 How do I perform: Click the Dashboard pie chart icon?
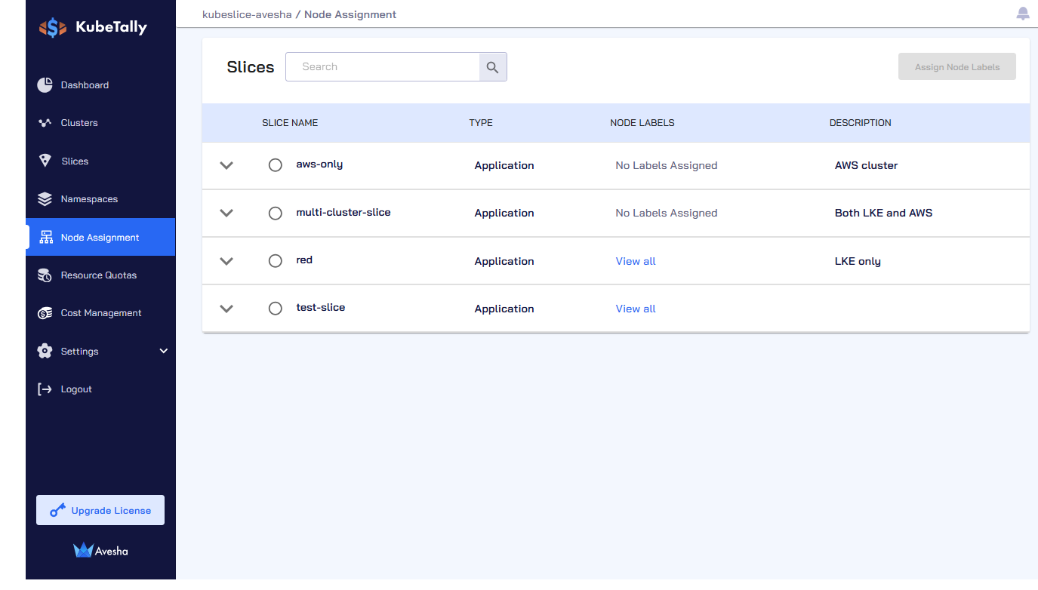point(45,85)
